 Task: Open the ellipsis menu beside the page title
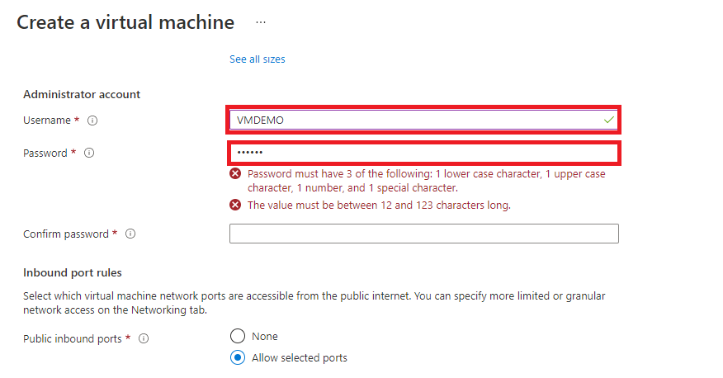(261, 22)
